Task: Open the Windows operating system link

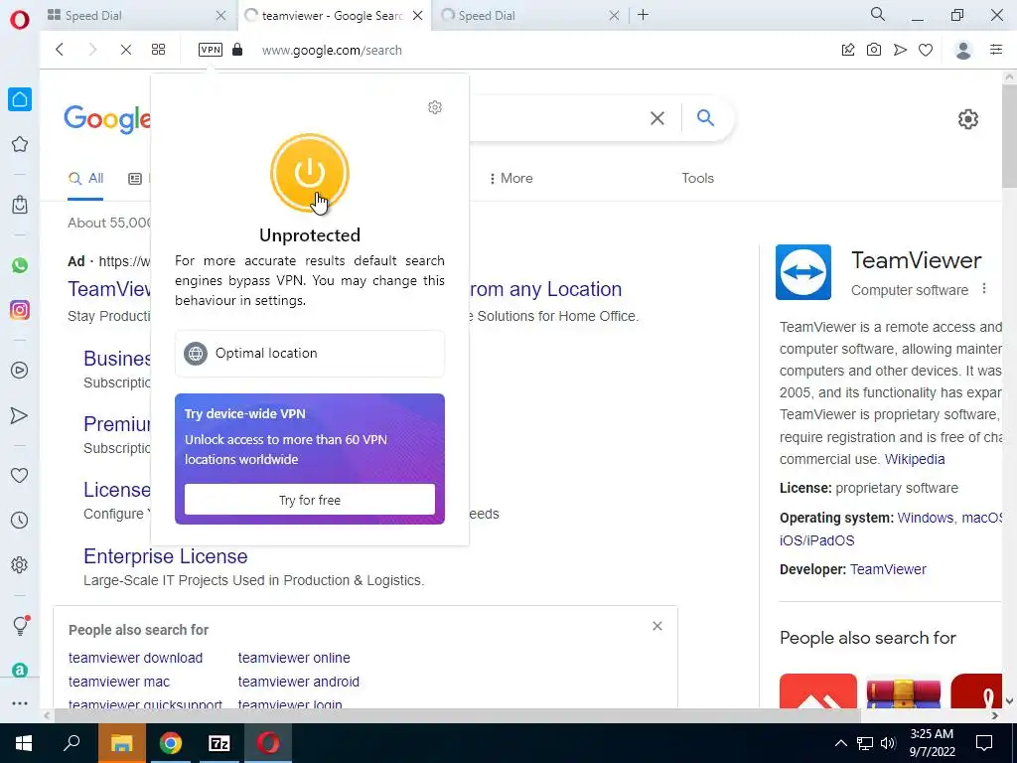Action: (926, 518)
